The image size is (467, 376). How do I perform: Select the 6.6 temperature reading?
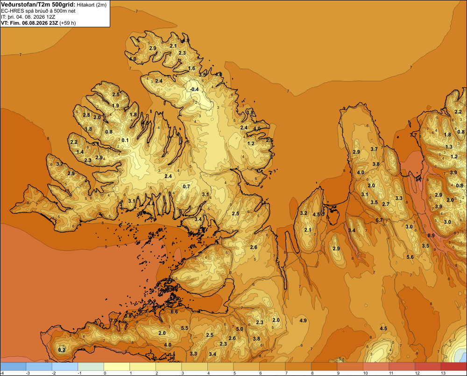coord(174,312)
